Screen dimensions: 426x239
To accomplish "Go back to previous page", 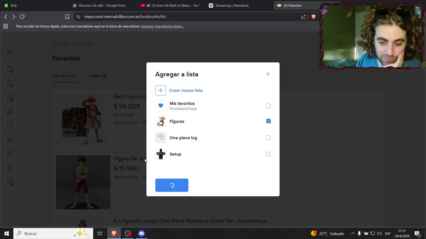I will pyautogui.click(x=6, y=17).
